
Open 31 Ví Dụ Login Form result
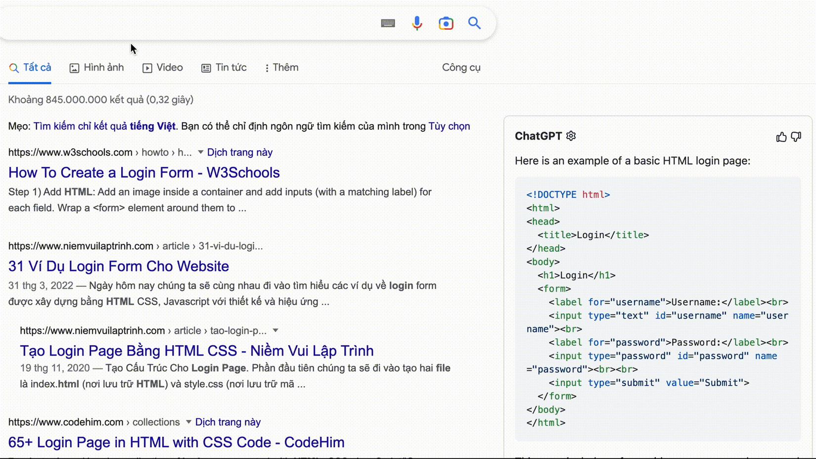tap(119, 266)
